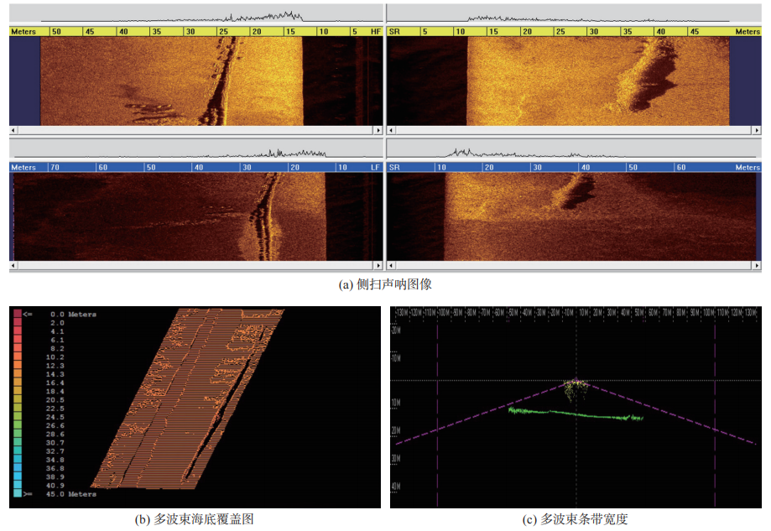This screenshot has width=771, height=531.
Task: Click right scroll arrow of bottom-right SR blue-ruler panel
Action: (757, 265)
